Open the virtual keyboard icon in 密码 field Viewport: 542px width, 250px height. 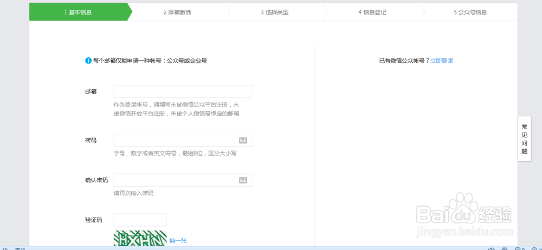[243, 140]
